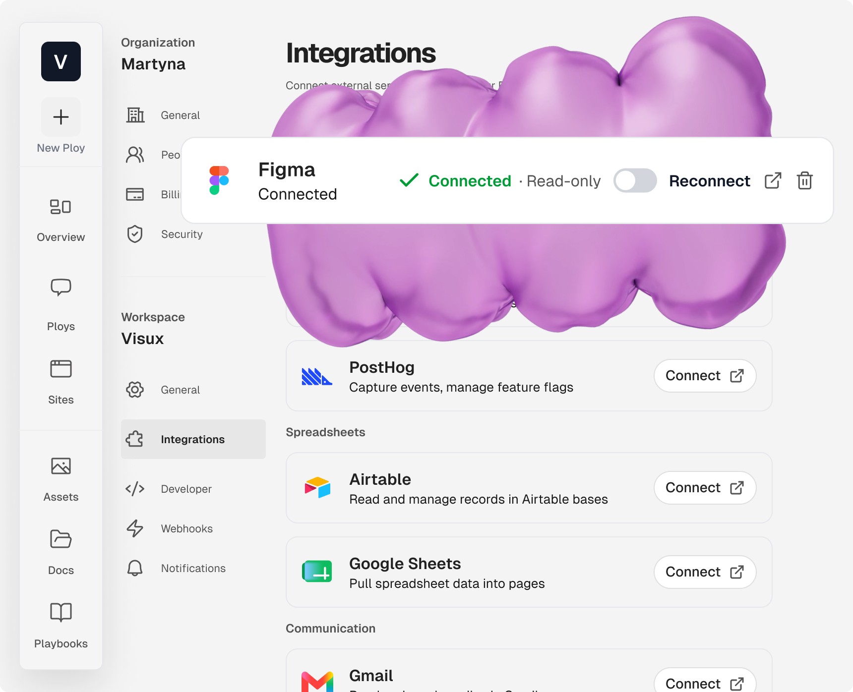Open the People settings icon
853x692 pixels.
(135, 155)
